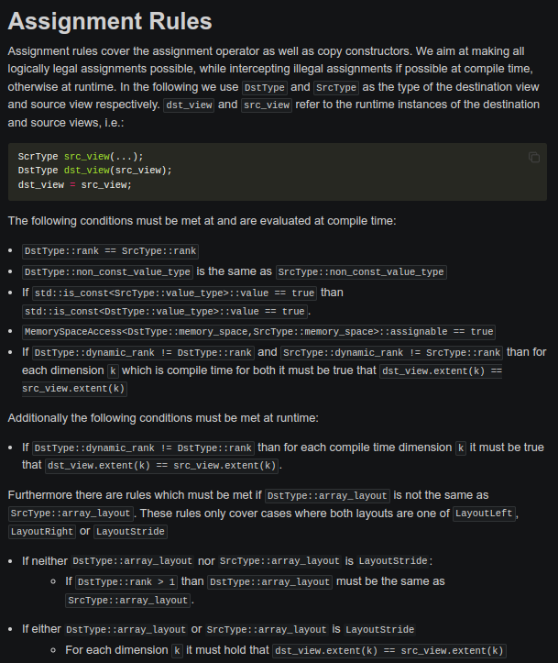Image resolution: width=558 pixels, height=663 pixels.
Task: Click the ScrType src_view(...) code line
Action: pos(81,157)
